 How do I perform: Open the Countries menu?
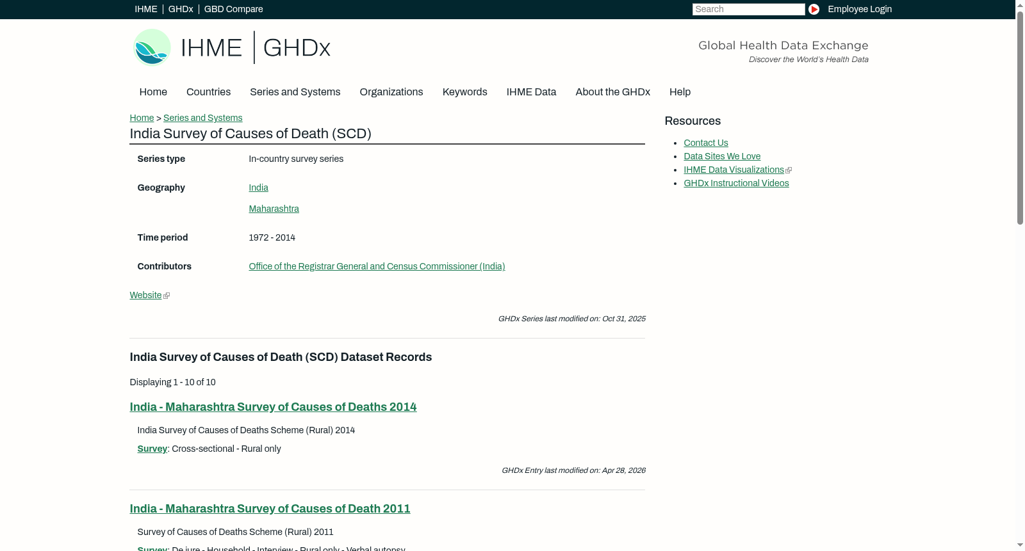[x=208, y=92]
